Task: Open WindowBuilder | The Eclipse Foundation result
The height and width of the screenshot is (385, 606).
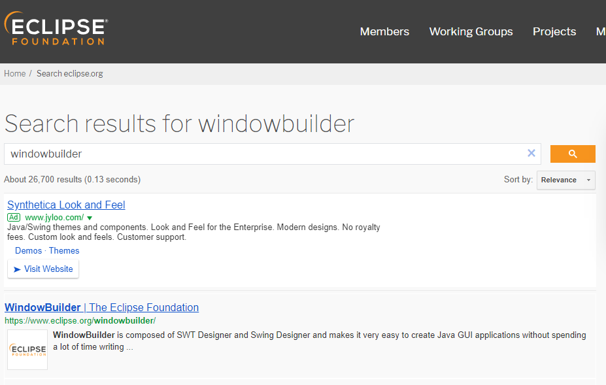Action: (x=101, y=307)
